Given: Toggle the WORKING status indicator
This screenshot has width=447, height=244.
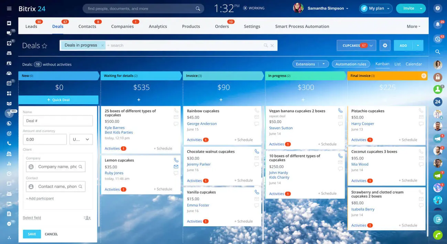Looking at the screenshot, I should coord(254,8).
